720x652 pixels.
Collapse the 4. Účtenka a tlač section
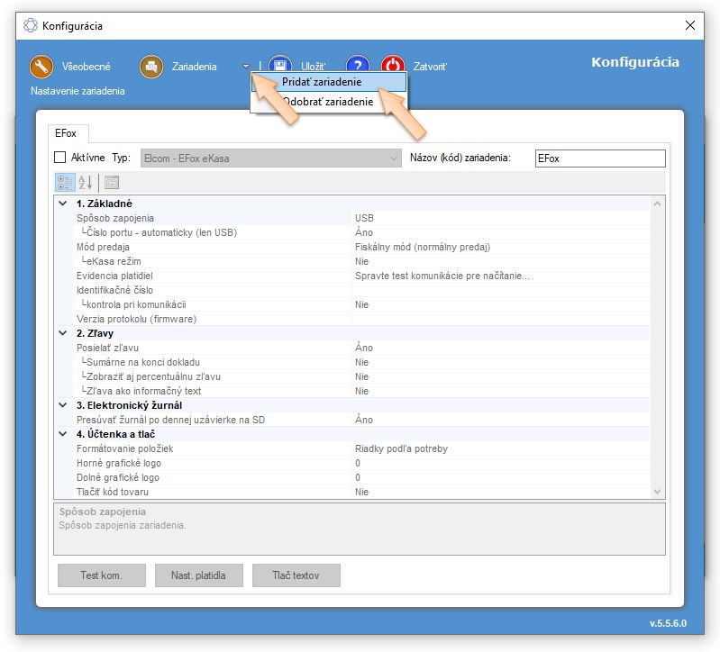(x=62, y=434)
